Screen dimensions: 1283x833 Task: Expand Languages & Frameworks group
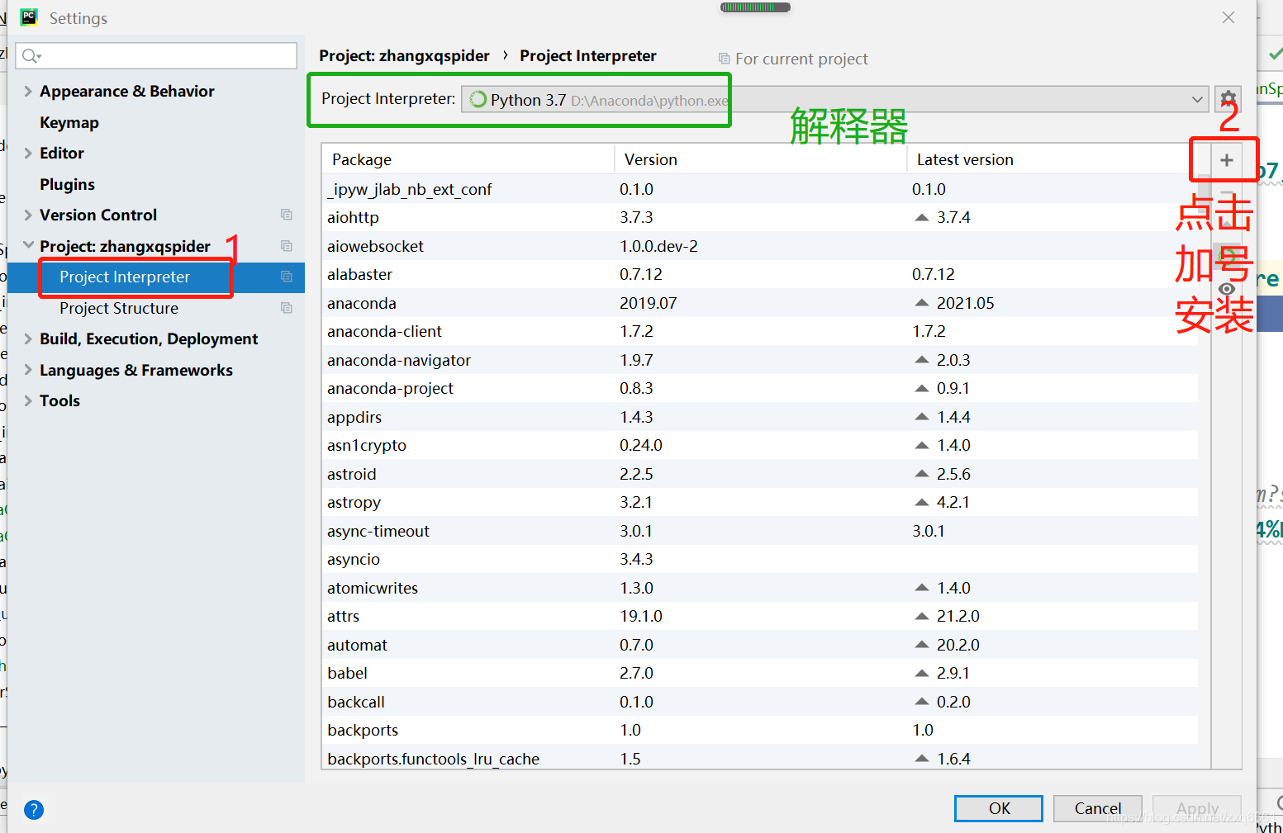click(28, 370)
